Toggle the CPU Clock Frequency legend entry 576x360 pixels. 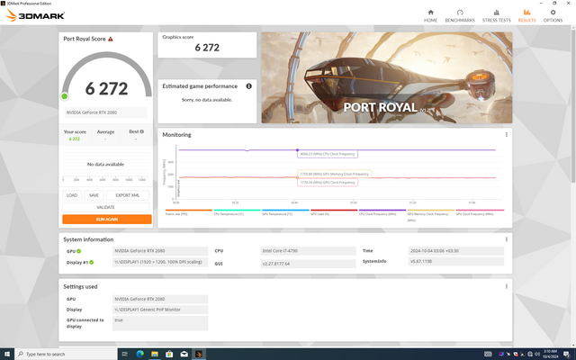pyautogui.click(x=376, y=215)
